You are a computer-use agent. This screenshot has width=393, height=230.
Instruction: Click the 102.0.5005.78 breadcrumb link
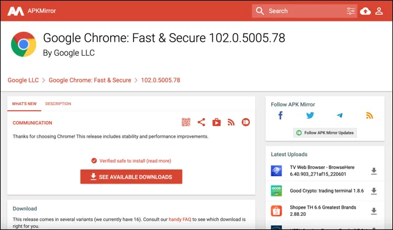pos(160,80)
